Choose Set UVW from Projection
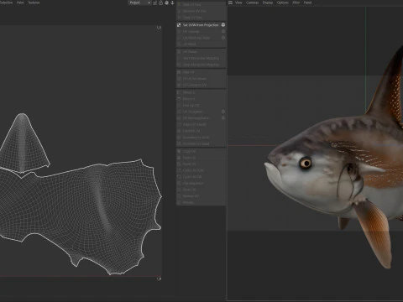This screenshot has height=302, width=403. click(x=201, y=25)
